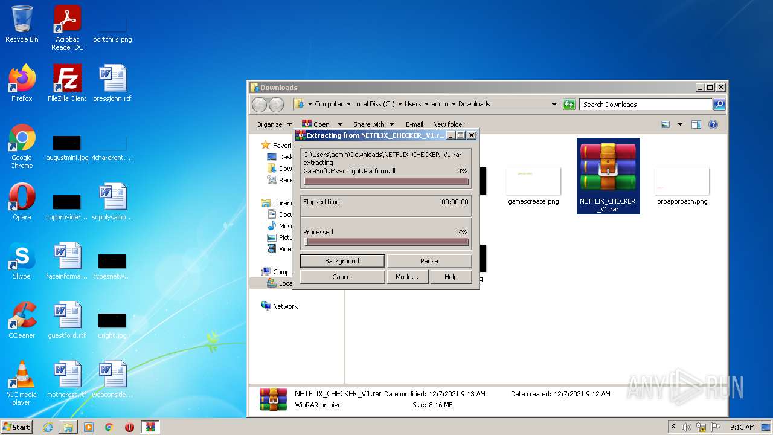Launch FileZilla Client from desktop
The image size is (773, 435).
67,83
